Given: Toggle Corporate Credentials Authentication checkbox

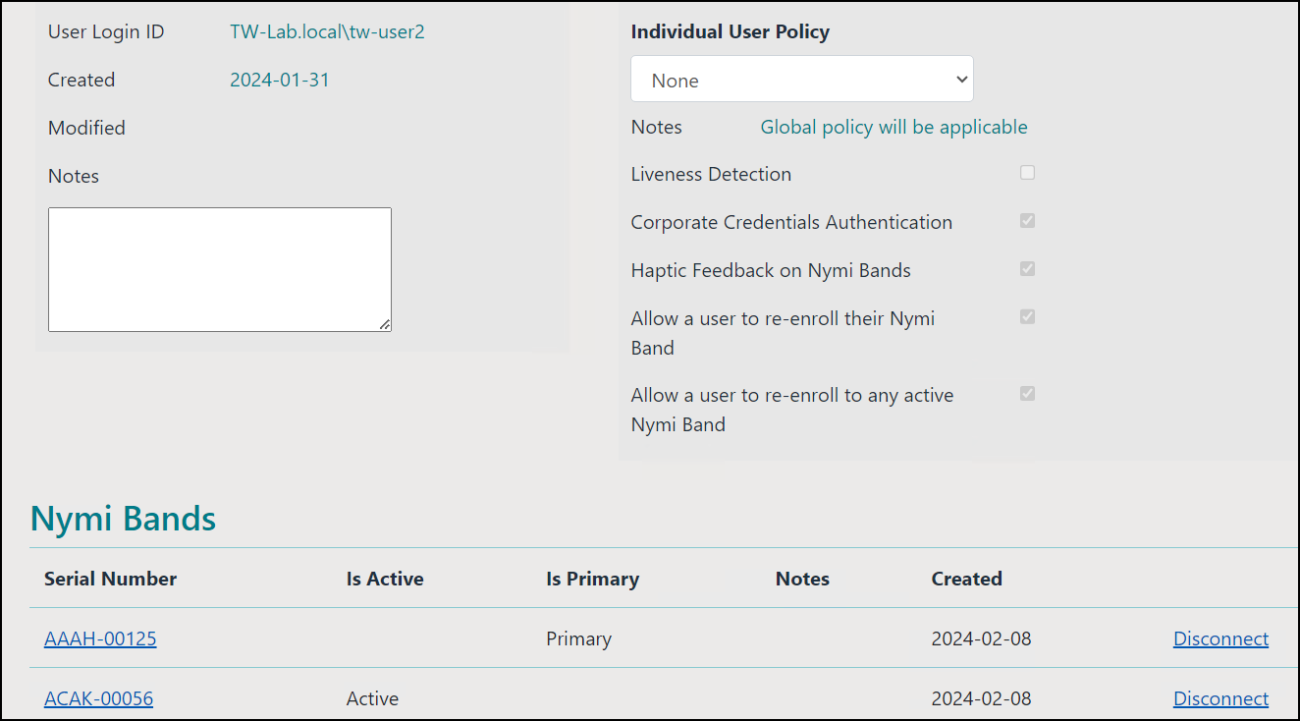Looking at the screenshot, I should (1027, 221).
